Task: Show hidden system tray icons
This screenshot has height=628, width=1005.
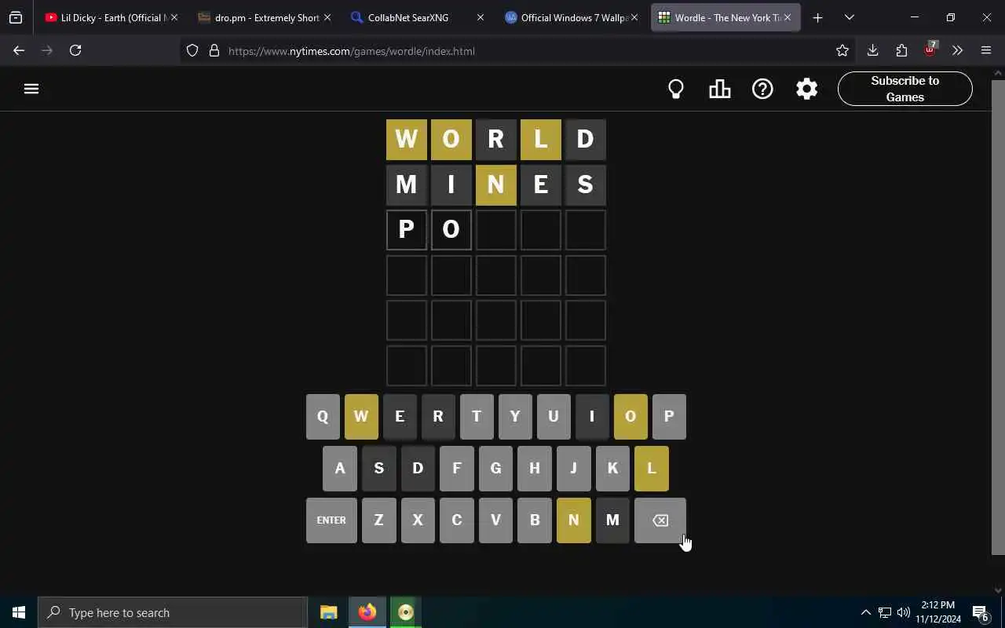Action: point(865,612)
